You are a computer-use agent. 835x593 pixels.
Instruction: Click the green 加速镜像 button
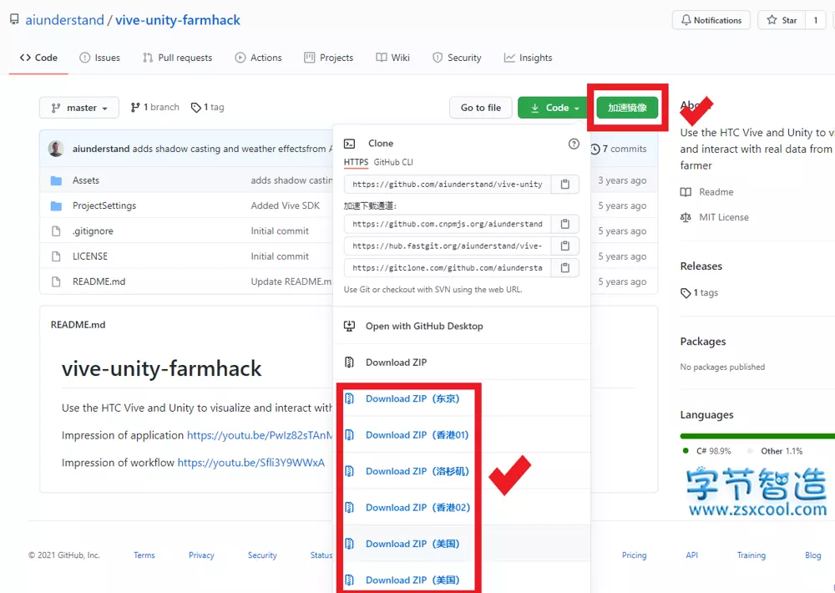627,108
